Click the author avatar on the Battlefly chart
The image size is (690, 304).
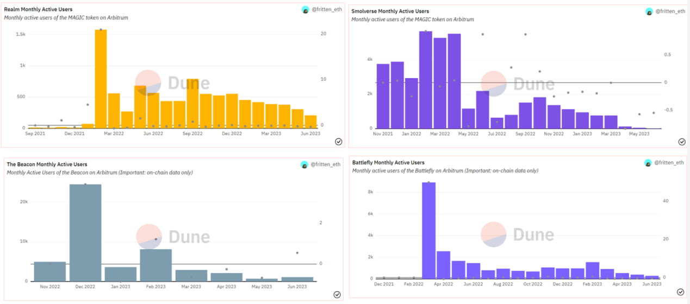point(648,162)
